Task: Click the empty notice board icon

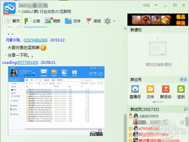Action: (x=158, y=47)
